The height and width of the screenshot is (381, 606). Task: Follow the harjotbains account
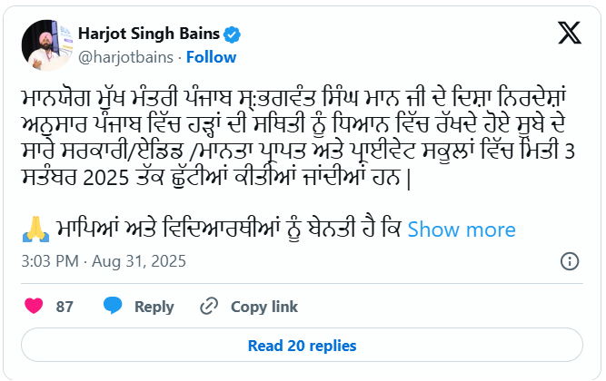point(212,57)
